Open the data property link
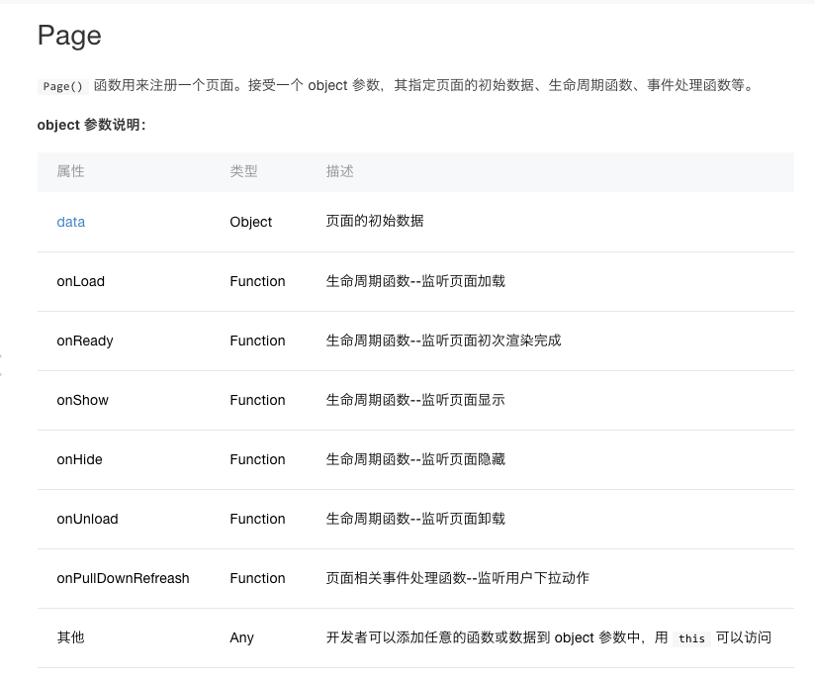Viewport: 815px width, 682px height. 70,222
